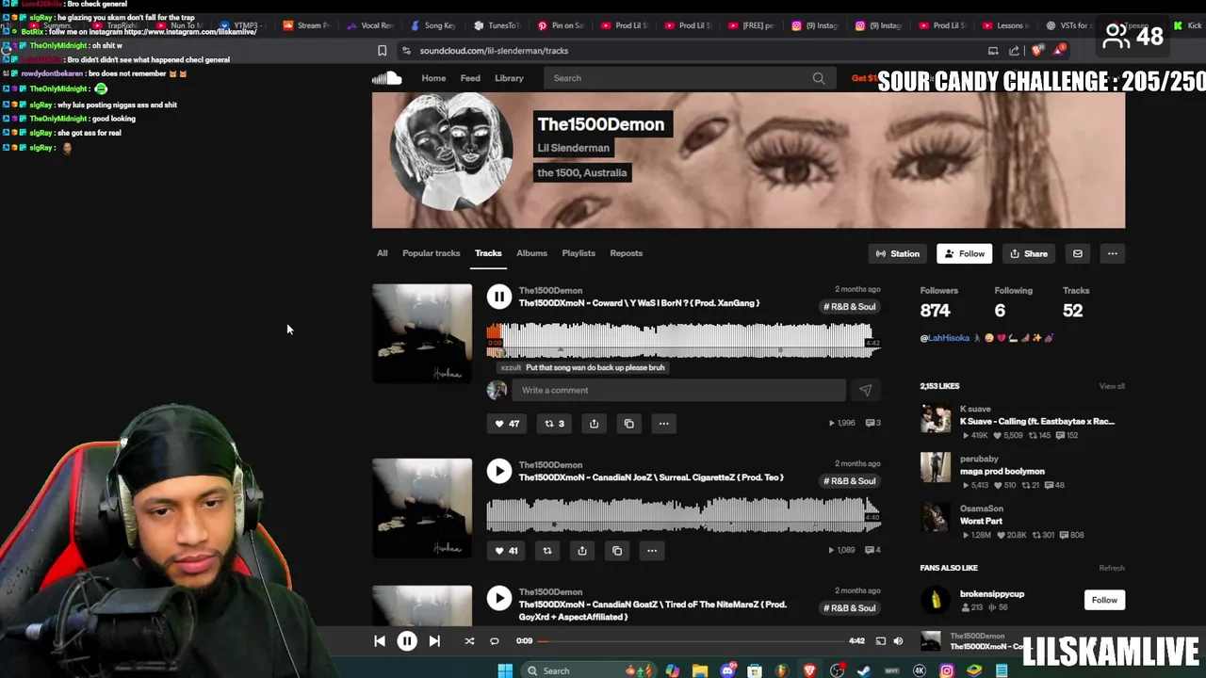The width and height of the screenshot is (1206, 678).
Task: Click copy link icon under Coward track
Action: (628, 424)
